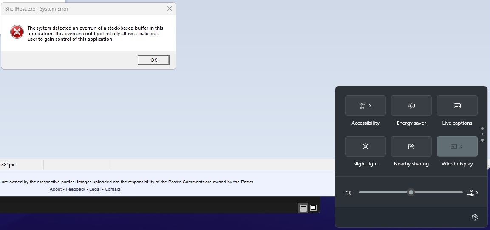Mute sound using the speaker icon
Screen dimensions: 490x230
(x=348, y=193)
